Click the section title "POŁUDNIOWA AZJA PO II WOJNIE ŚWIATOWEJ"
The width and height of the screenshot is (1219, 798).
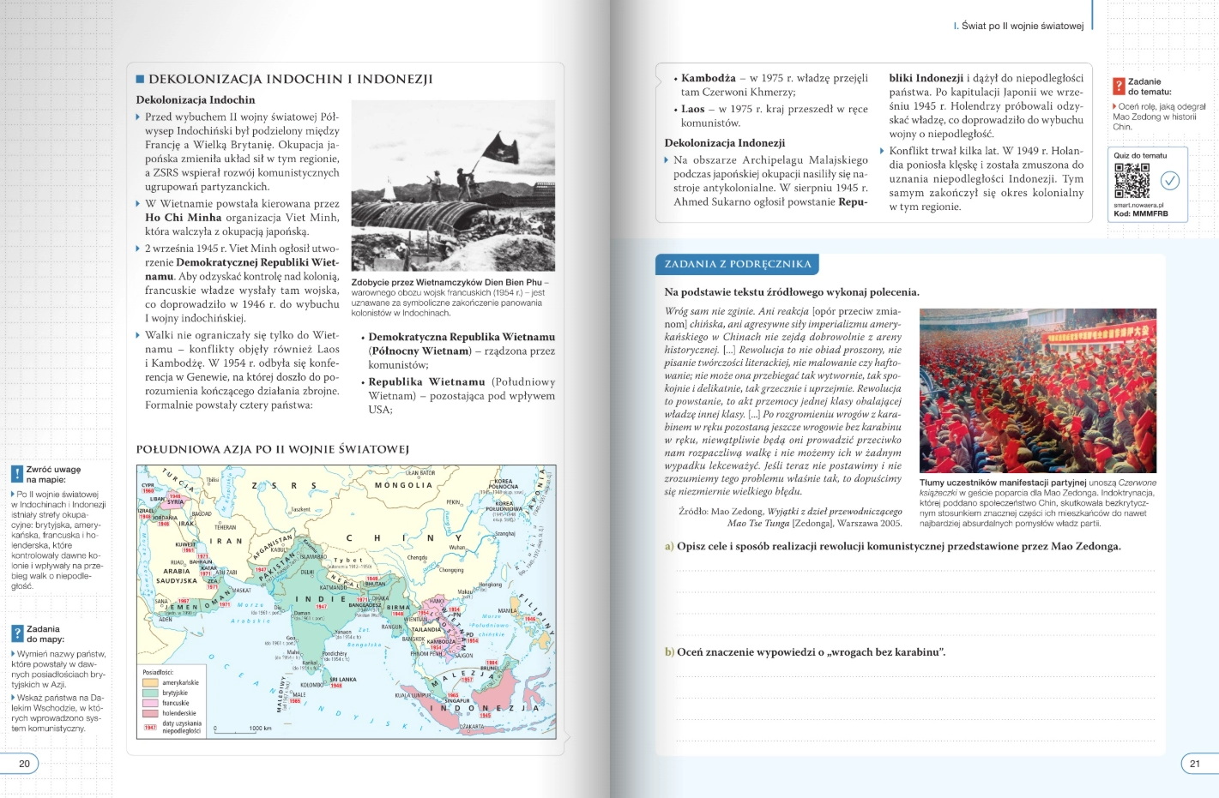273,449
